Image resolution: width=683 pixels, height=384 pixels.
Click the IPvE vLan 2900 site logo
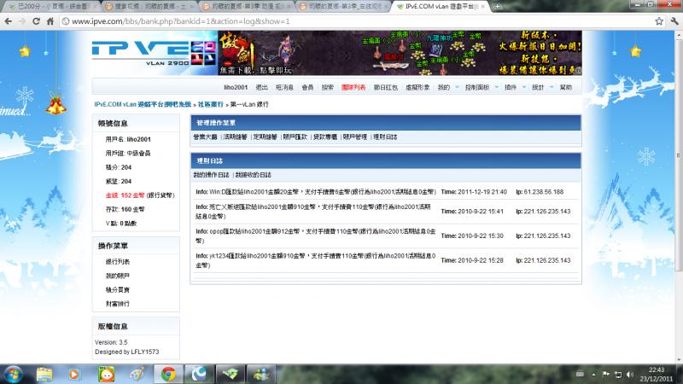[143, 52]
